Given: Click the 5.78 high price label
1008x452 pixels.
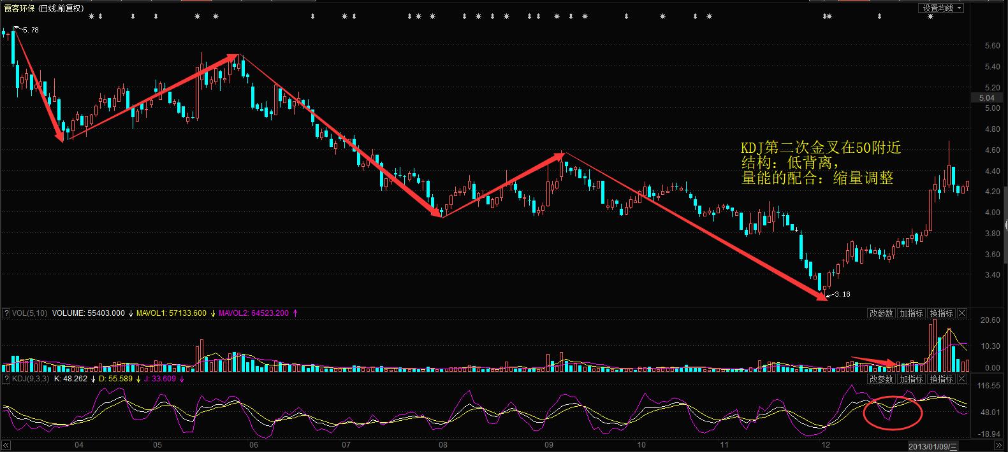Looking at the screenshot, I should [31, 30].
